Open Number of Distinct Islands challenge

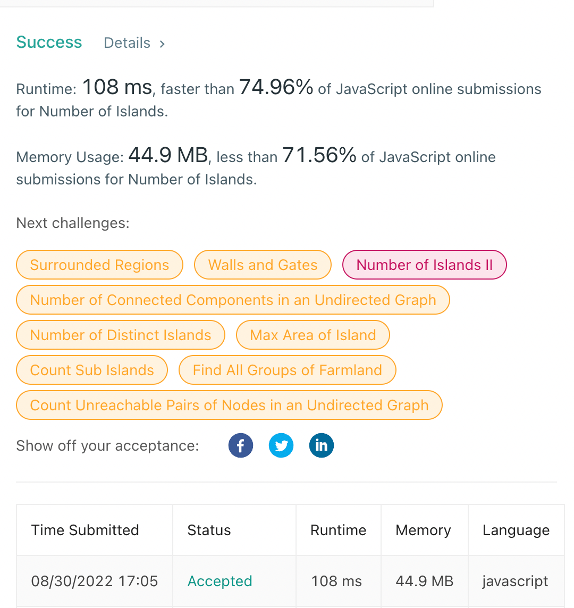(120, 335)
